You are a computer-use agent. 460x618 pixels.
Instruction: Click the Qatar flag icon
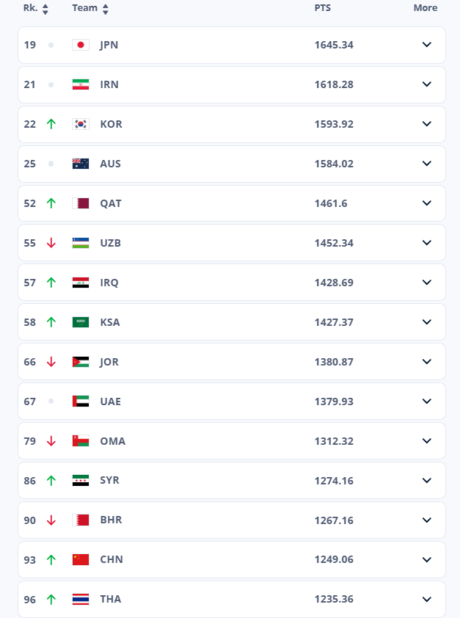pyautogui.click(x=81, y=203)
